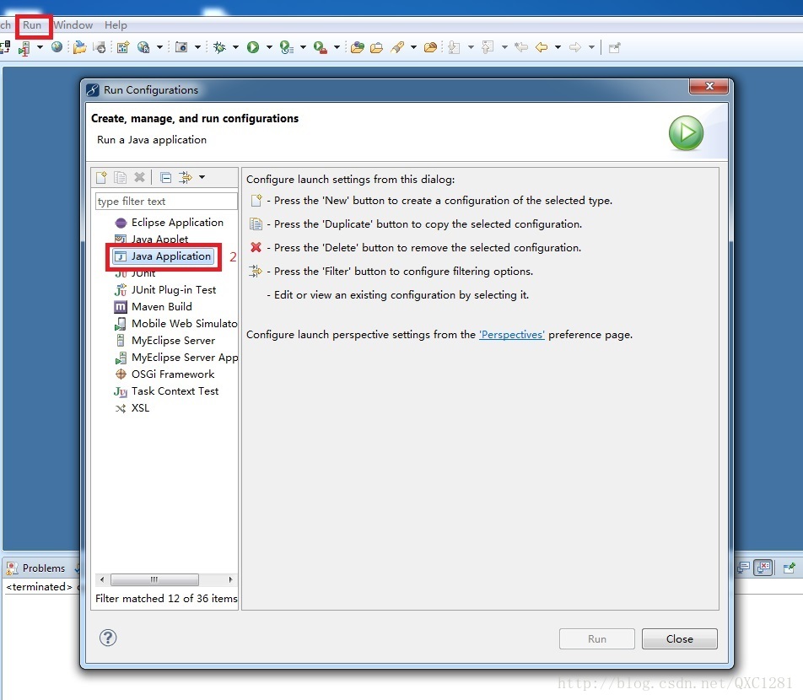Click the left scroll arrow under tree
803x700 pixels.
coord(102,579)
